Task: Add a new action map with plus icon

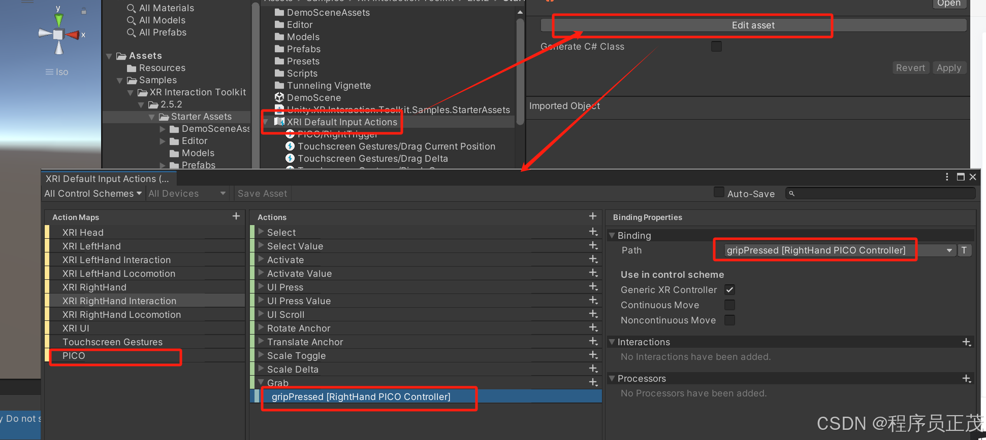Action: [236, 216]
